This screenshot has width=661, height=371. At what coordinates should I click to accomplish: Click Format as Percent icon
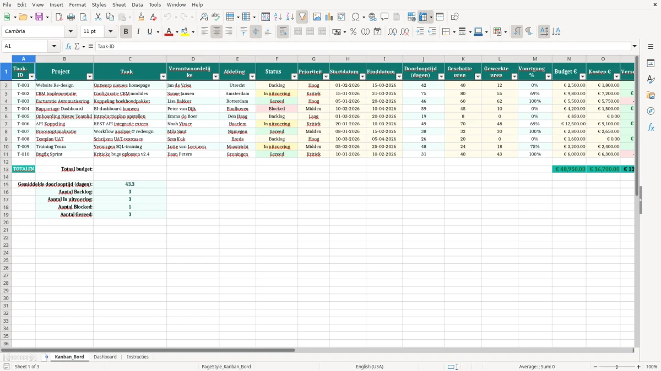tap(353, 32)
